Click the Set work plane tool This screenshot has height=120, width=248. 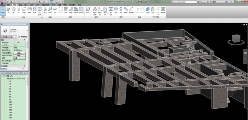pos(147,10)
